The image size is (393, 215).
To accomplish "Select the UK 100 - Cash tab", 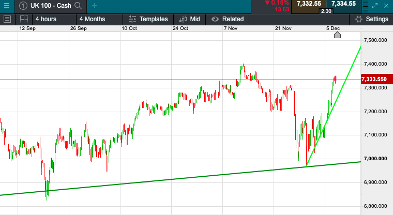I will point(50,6).
